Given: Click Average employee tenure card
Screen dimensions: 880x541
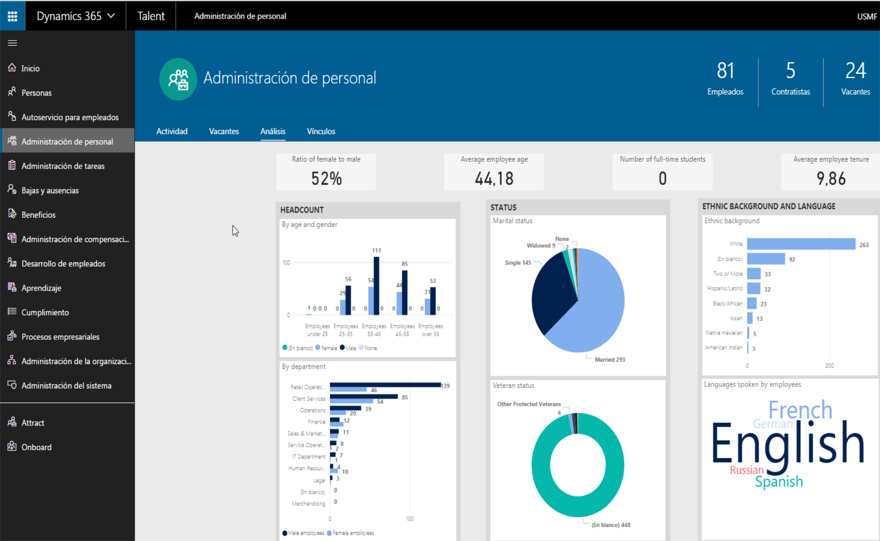Looking at the screenshot, I should click(831, 172).
